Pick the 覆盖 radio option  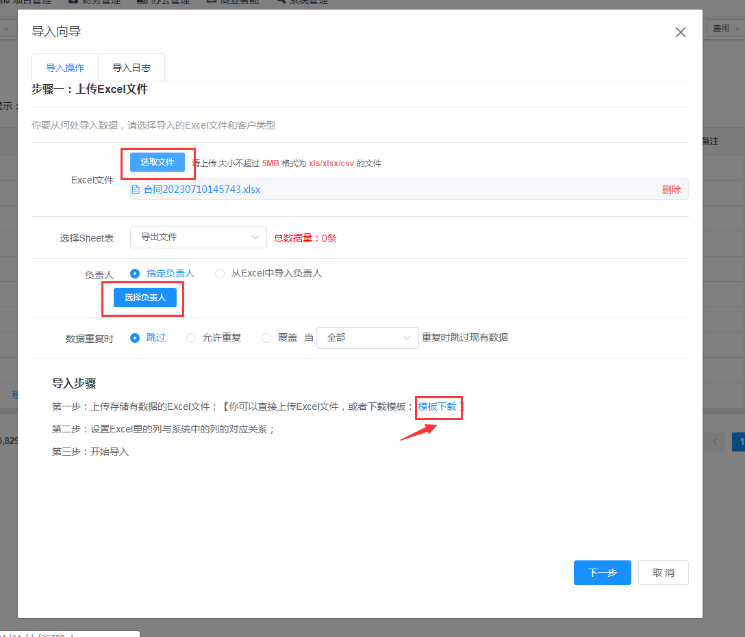tap(266, 338)
